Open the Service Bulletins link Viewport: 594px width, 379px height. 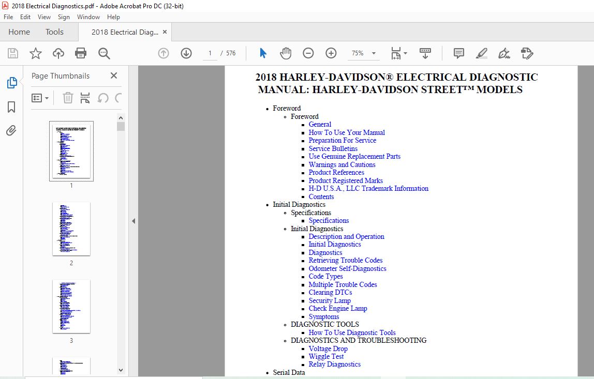coord(333,149)
